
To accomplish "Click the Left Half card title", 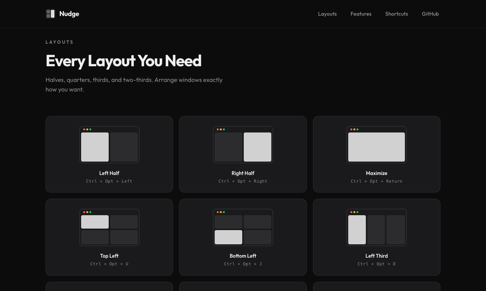I will (109, 173).
